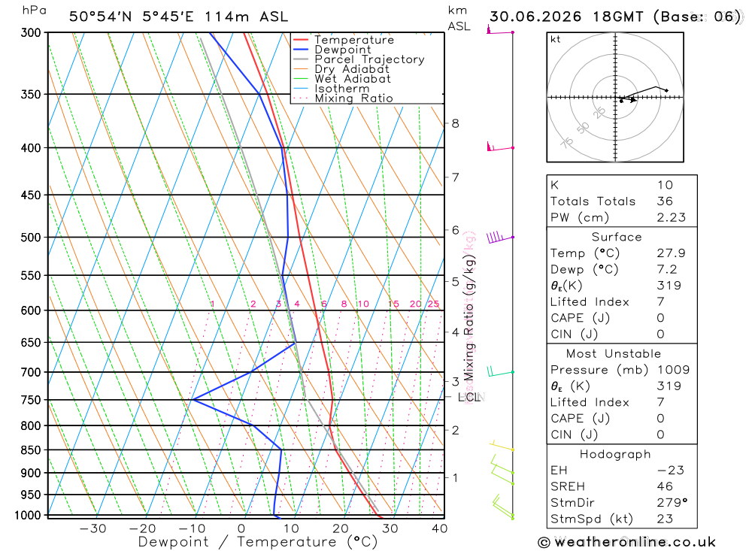Click the km ASL unit label

click(x=459, y=19)
